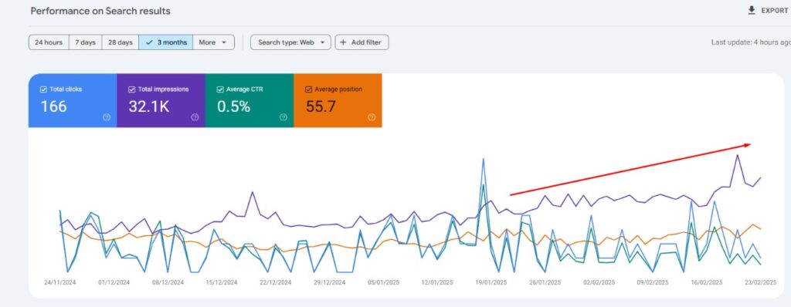791x307 pixels.
Task: Toggle the Average position checkbox
Action: pos(308,89)
